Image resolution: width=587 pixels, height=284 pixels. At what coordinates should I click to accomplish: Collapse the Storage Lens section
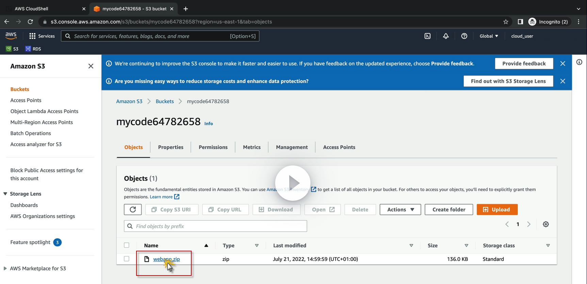[5, 194]
